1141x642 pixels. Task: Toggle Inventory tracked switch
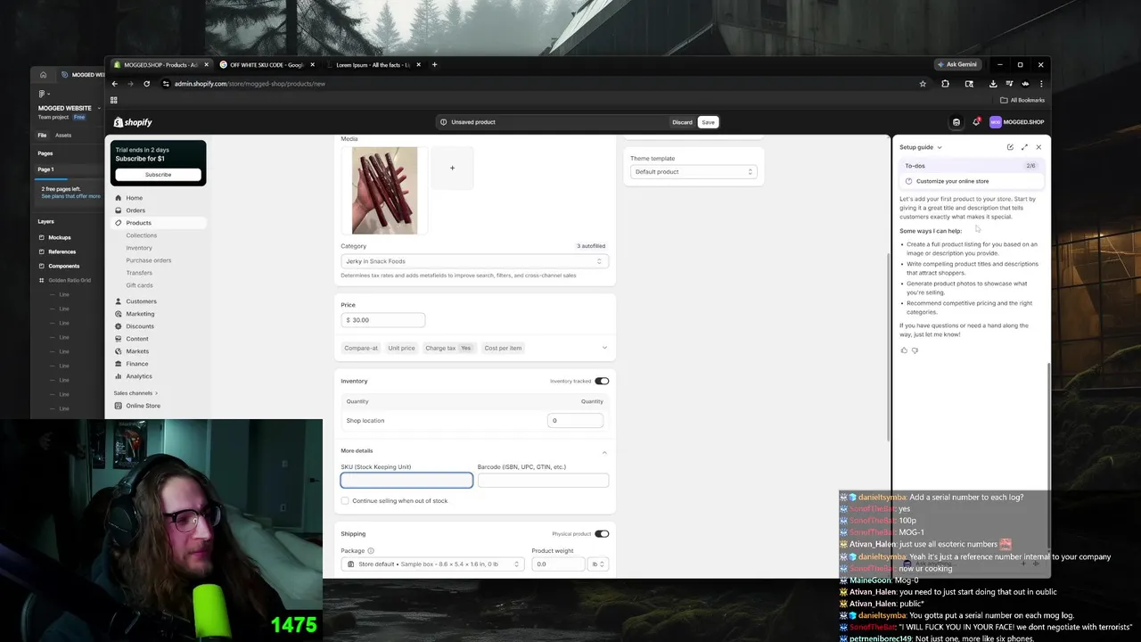[602, 381]
